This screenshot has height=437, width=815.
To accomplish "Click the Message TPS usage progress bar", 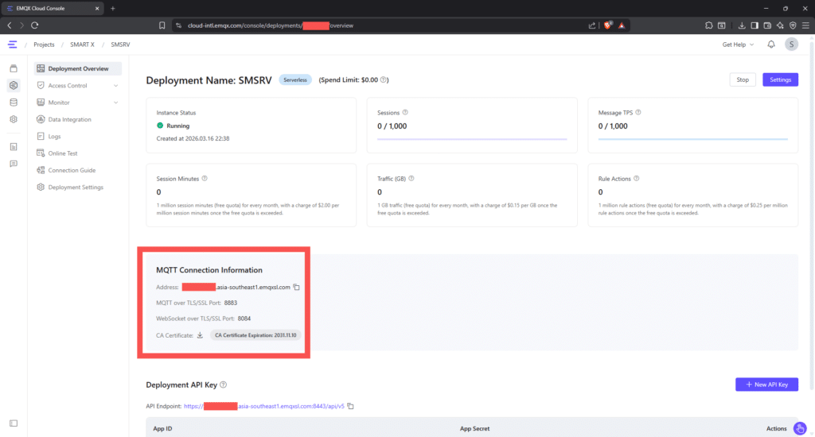I will (x=693, y=139).
